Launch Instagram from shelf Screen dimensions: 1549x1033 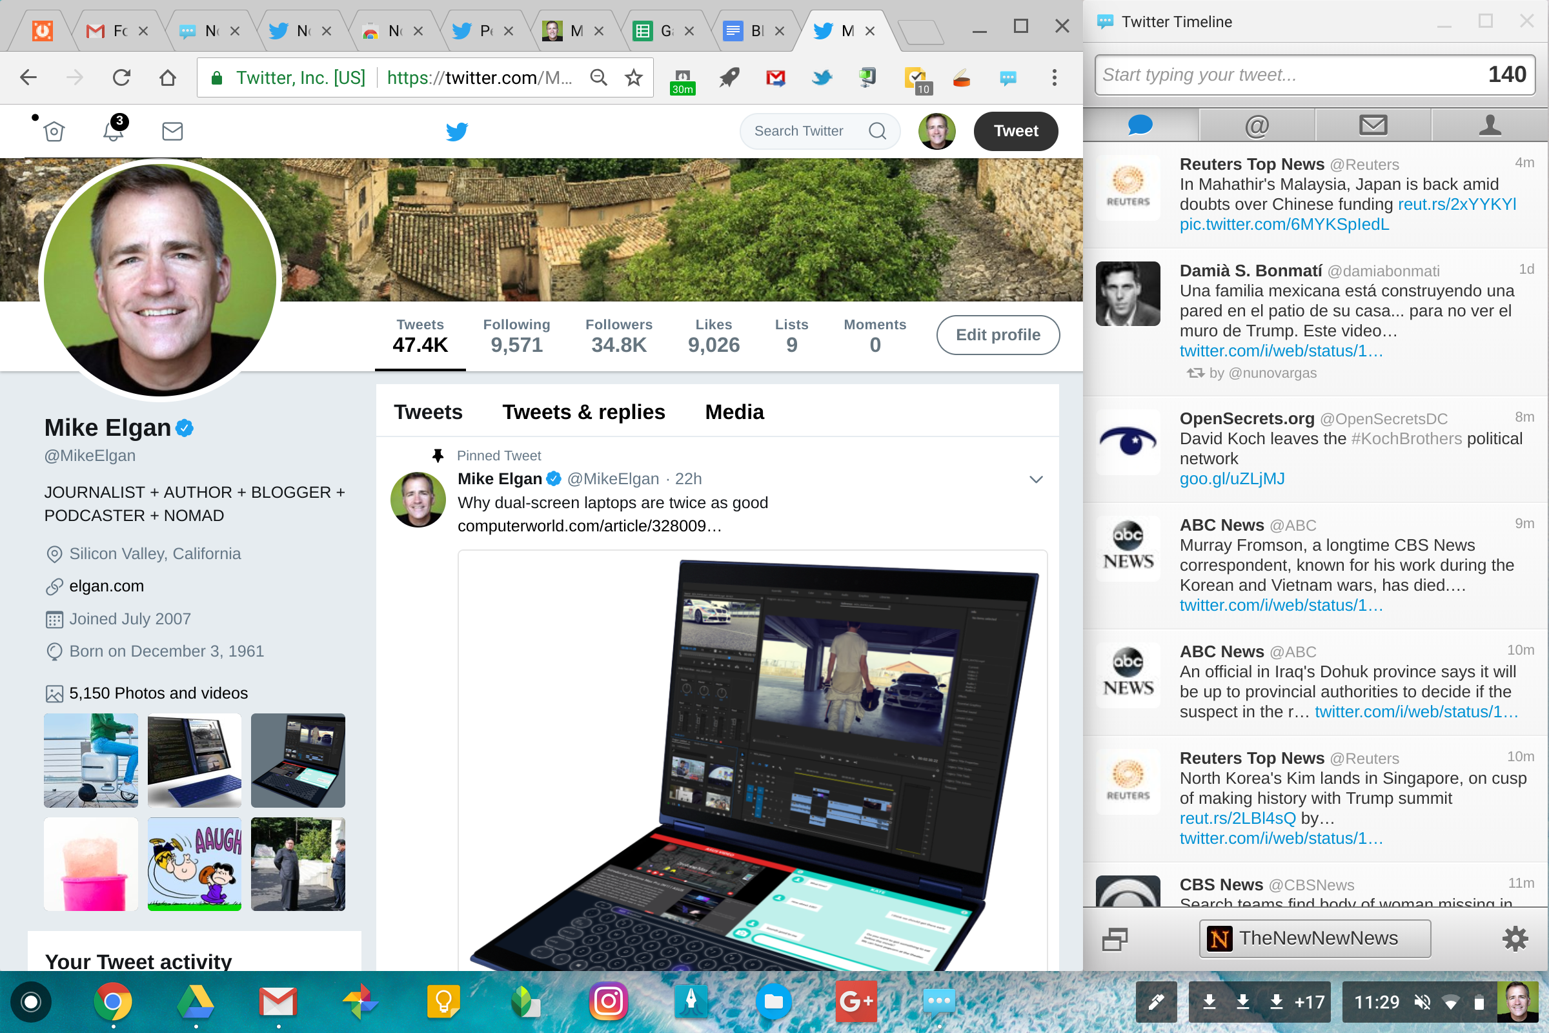(608, 1002)
